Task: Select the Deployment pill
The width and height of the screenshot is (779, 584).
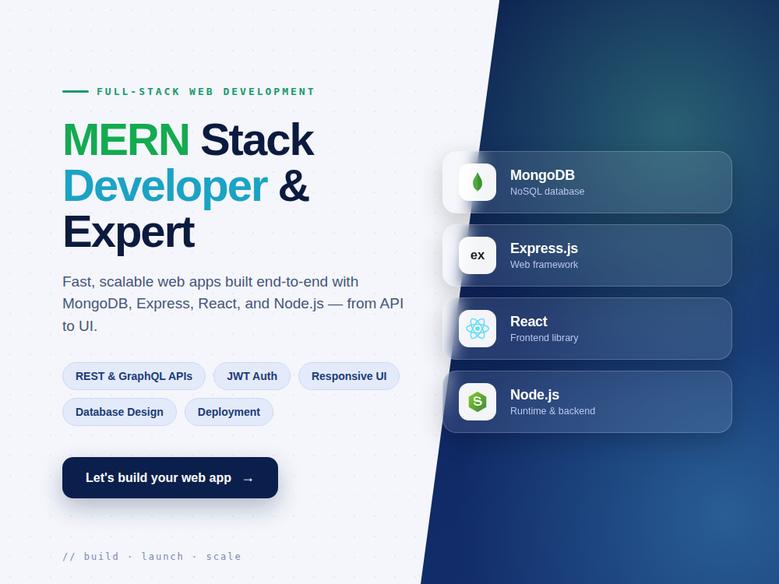Action: click(228, 412)
